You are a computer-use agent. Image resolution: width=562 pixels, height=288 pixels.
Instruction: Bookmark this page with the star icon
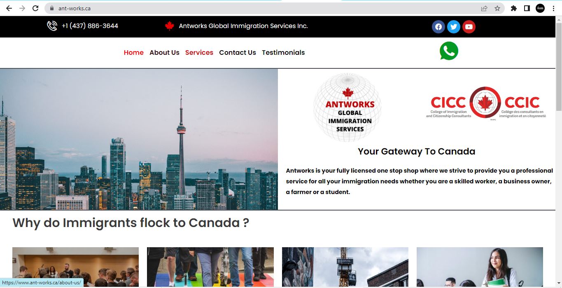(497, 8)
